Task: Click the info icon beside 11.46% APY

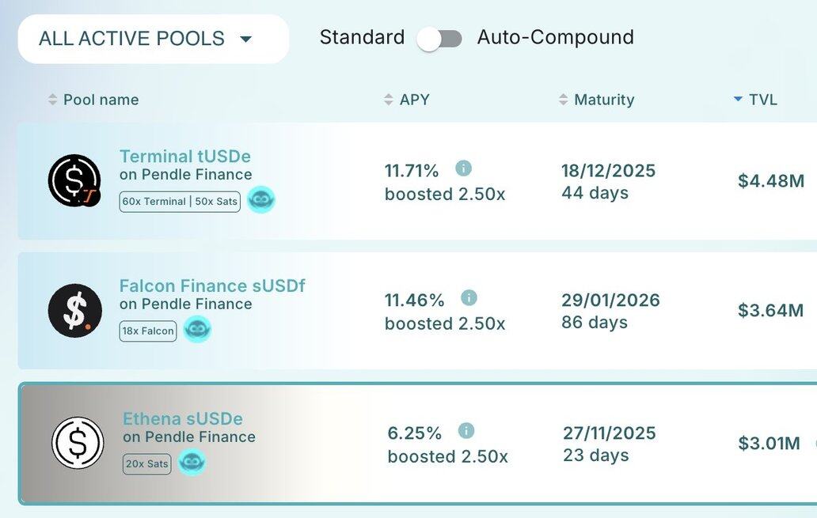Action: click(469, 297)
